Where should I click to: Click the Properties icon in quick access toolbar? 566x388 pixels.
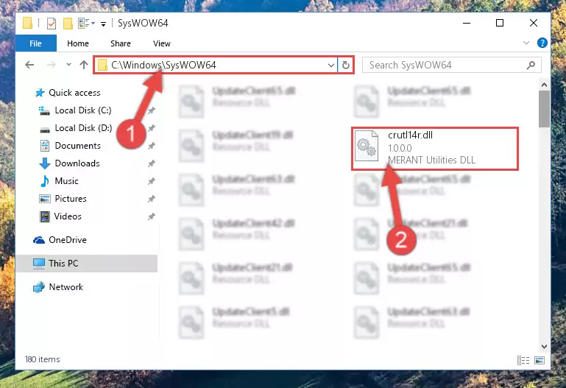pyautogui.click(x=52, y=24)
